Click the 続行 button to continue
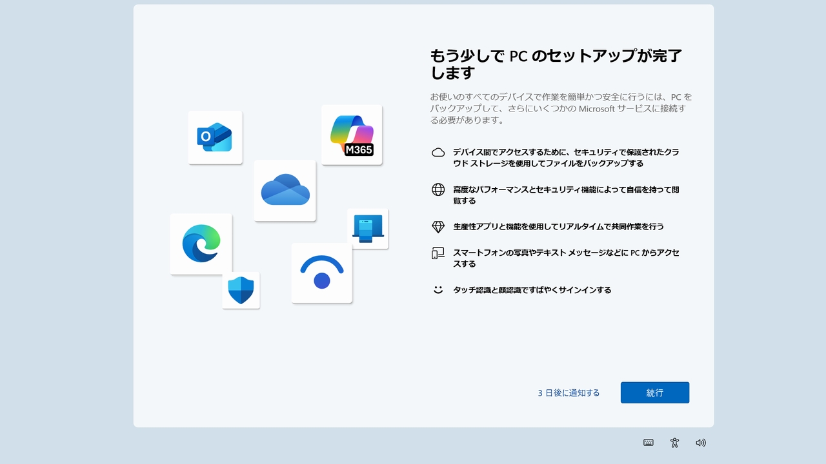This screenshot has height=464, width=826. pos(655,392)
